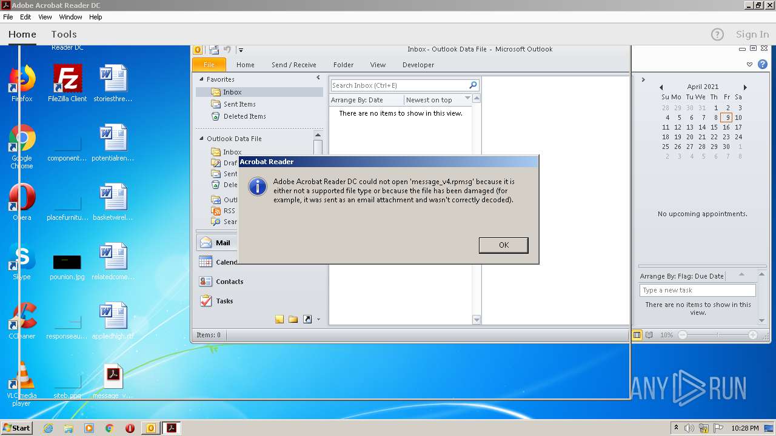The image size is (776, 436).
Task: Select the Developer ribbon tab in Outlook
Action: click(x=418, y=65)
